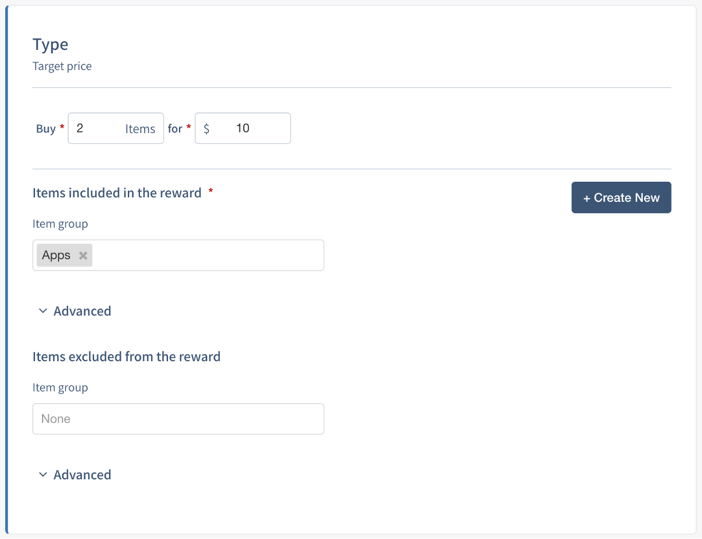Open the included Item group selector next to Apps
The height and width of the screenshot is (539, 702).
[206, 255]
